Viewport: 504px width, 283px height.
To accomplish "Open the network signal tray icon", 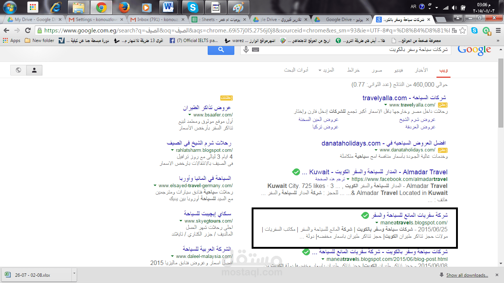I will pos(446,7).
